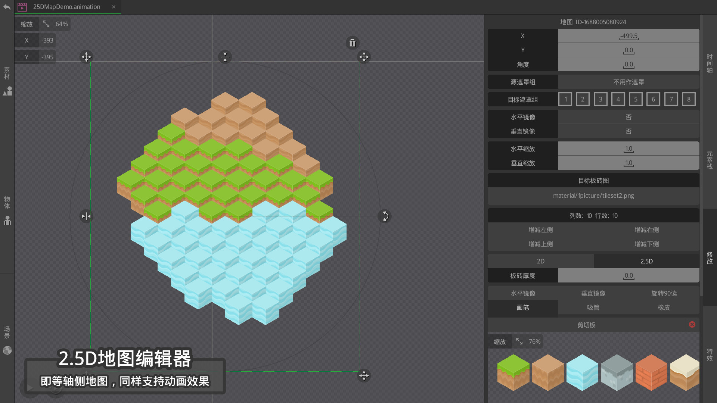
Task: Open the 特效 side tab
Action: tap(710, 354)
